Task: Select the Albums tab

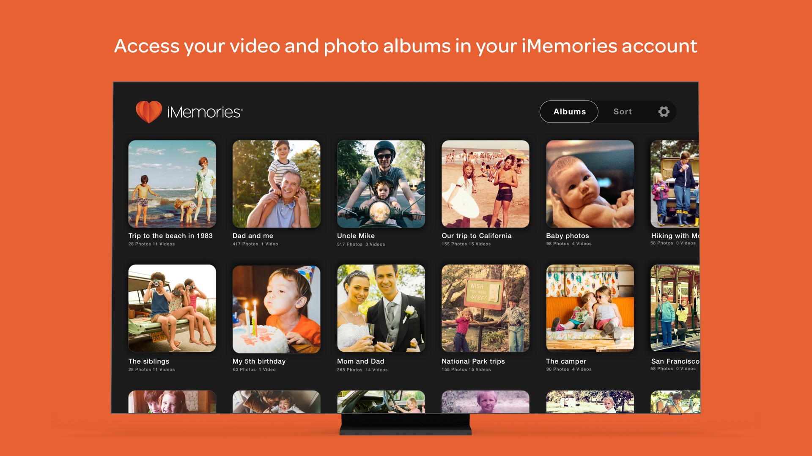Action: point(569,111)
